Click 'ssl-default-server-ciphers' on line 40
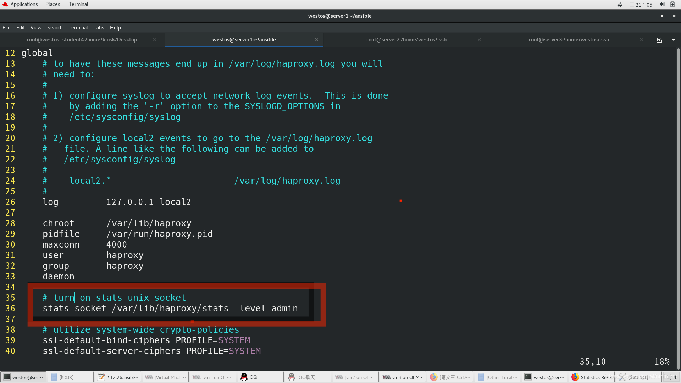This screenshot has width=681, height=383. pos(111,351)
